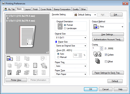Open the Finish tab
The width and height of the screenshot is (130, 94).
click(x=35, y=9)
